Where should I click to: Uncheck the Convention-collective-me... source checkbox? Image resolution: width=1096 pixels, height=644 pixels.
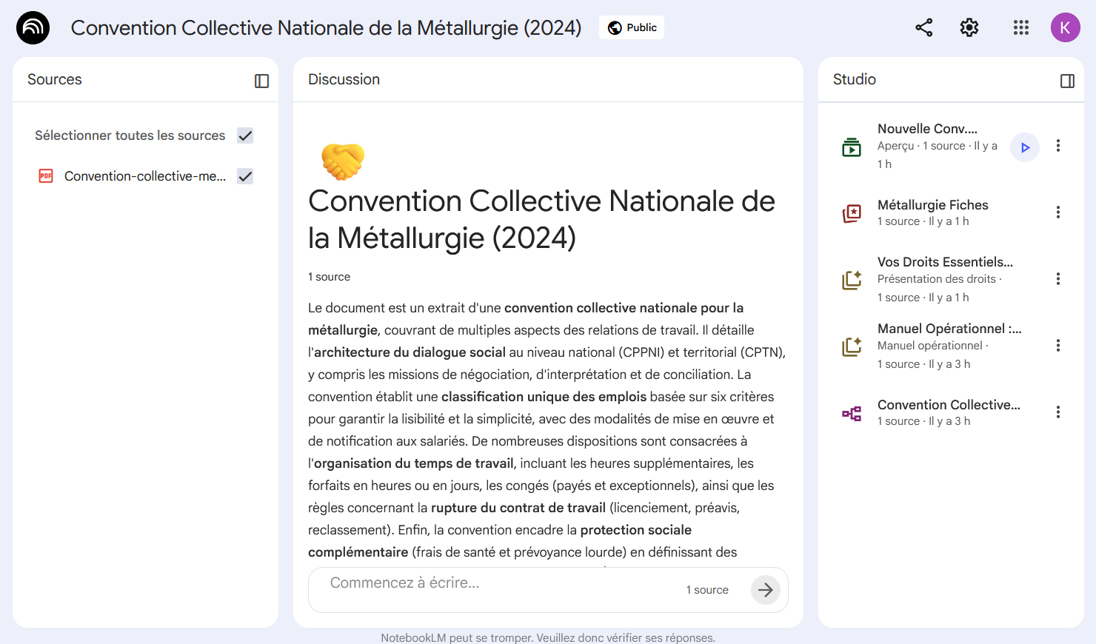click(245, 176)
